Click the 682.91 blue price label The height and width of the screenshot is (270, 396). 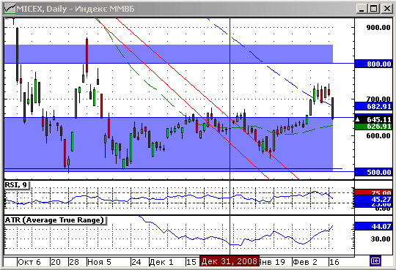coord(373,106)
